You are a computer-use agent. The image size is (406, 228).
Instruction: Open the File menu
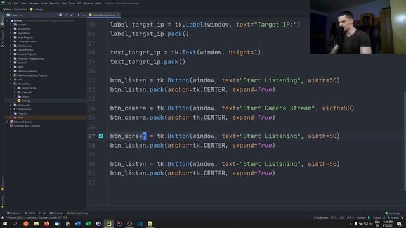tap(10, 3)
